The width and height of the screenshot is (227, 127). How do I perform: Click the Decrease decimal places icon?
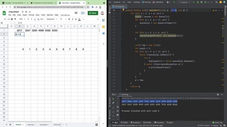point(35,19)
